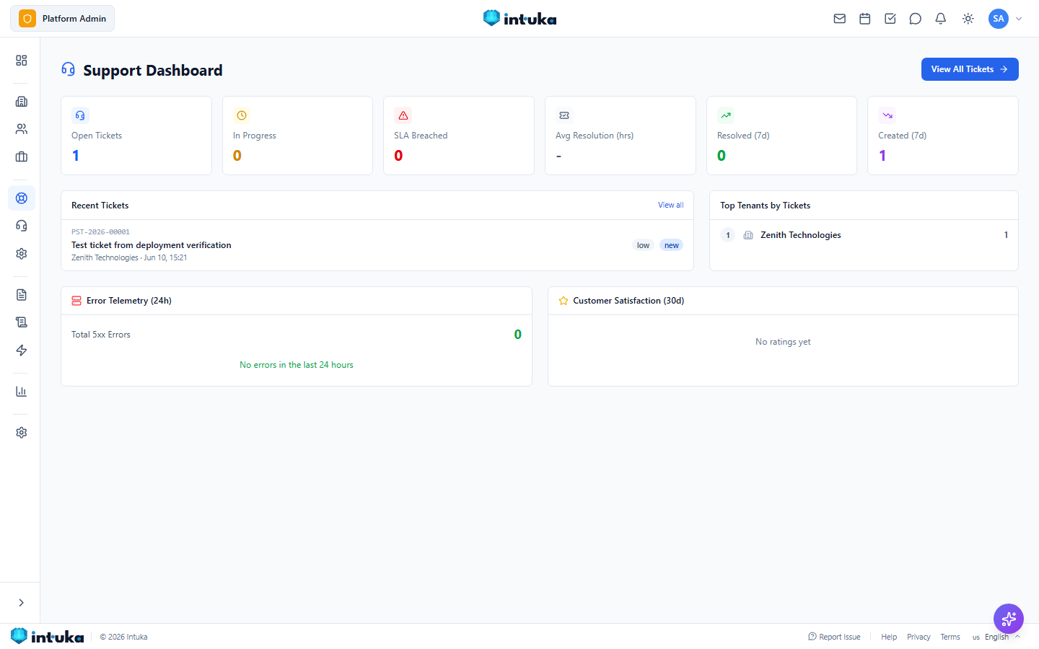The height and width of the screenshot is (649, 1039).
Task: Open the calendar icon in top bar
Action: (x=864, y=19)
